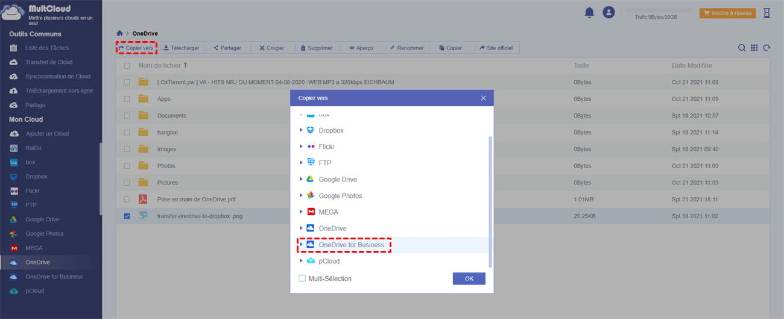Click the hourglass icon in header
Viewport: 784px width, 319px height.
pos(767,13)
